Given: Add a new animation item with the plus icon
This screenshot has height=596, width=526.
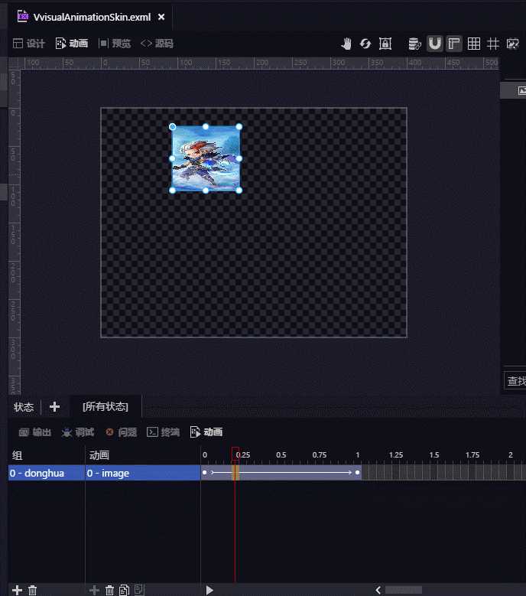Looking at the screenshot, I should tap(94, 590).
